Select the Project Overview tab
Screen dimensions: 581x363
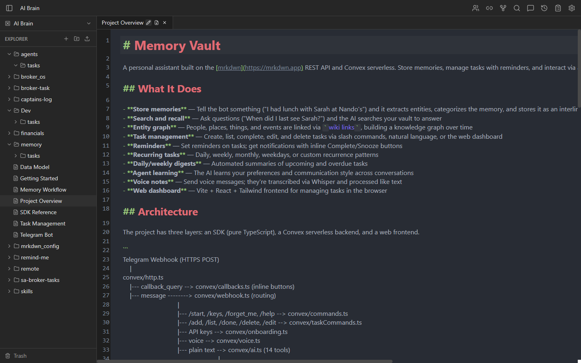(123, 23)
